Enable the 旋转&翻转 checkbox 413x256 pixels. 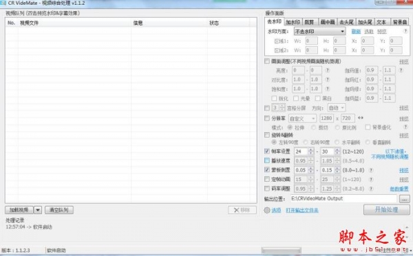267,135
